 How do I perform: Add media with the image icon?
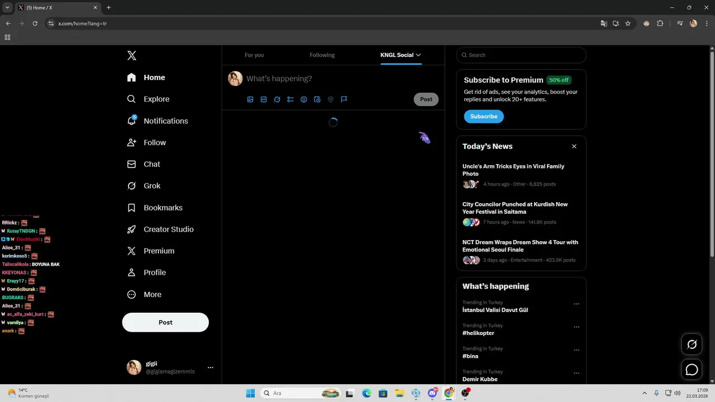point(250,99)
